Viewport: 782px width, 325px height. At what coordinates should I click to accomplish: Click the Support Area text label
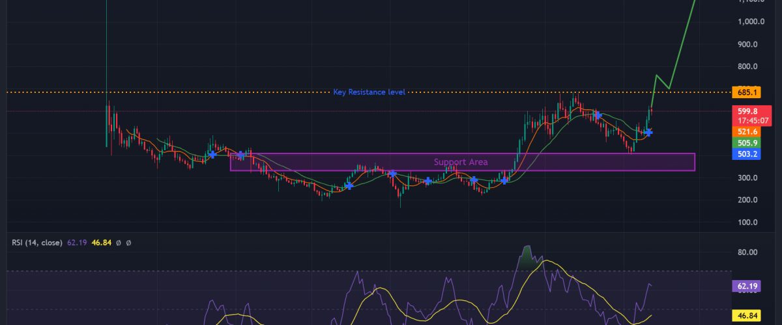point(461,162)
